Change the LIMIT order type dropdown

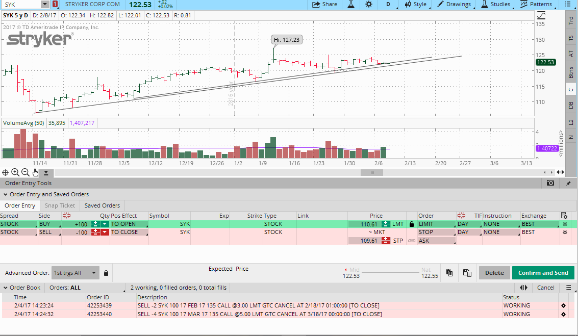click(x=437, y=224)
